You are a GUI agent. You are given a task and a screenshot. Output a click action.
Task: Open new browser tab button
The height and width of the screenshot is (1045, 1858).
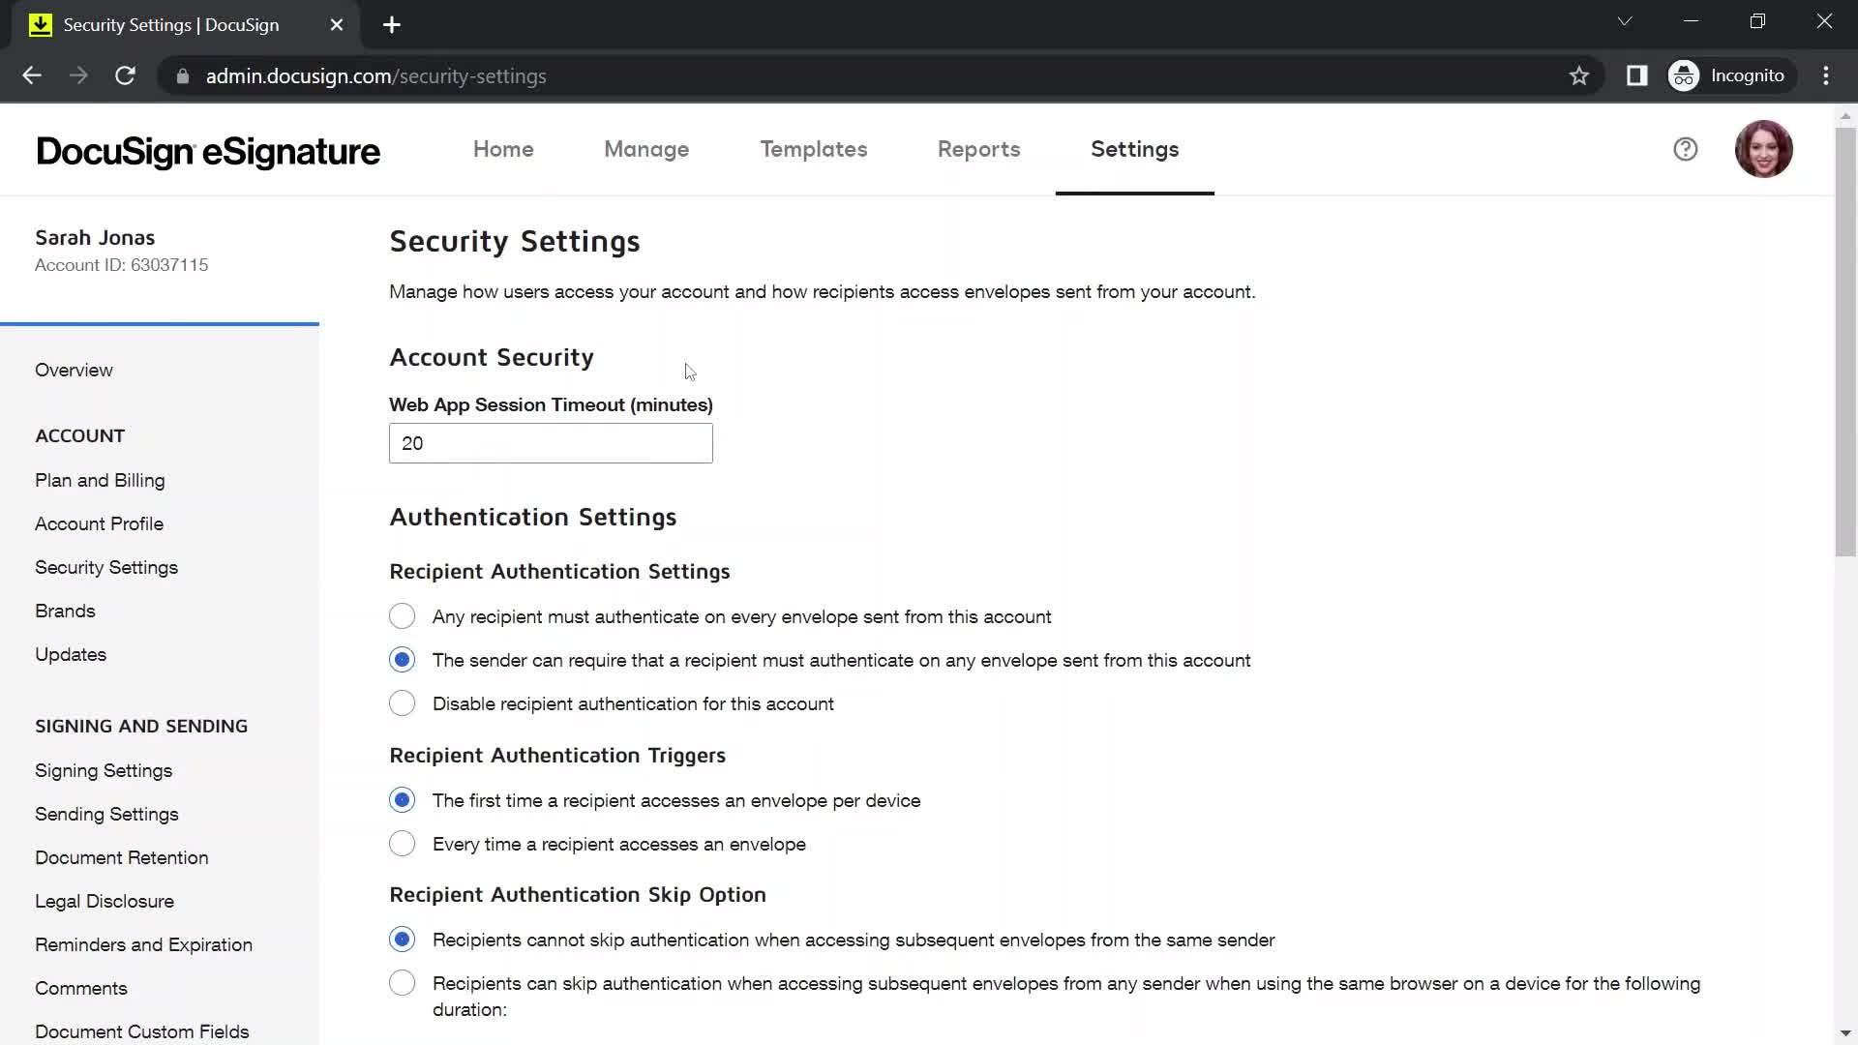tap(392, 24)
